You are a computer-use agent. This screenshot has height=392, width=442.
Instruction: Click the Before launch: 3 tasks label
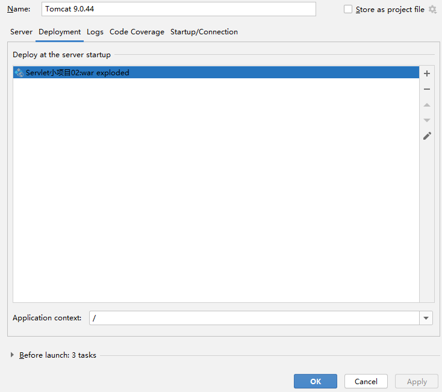coord(58,355)
